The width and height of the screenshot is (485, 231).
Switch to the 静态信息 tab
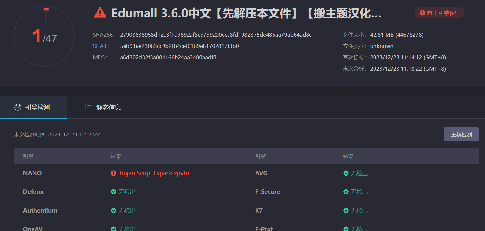103,107
